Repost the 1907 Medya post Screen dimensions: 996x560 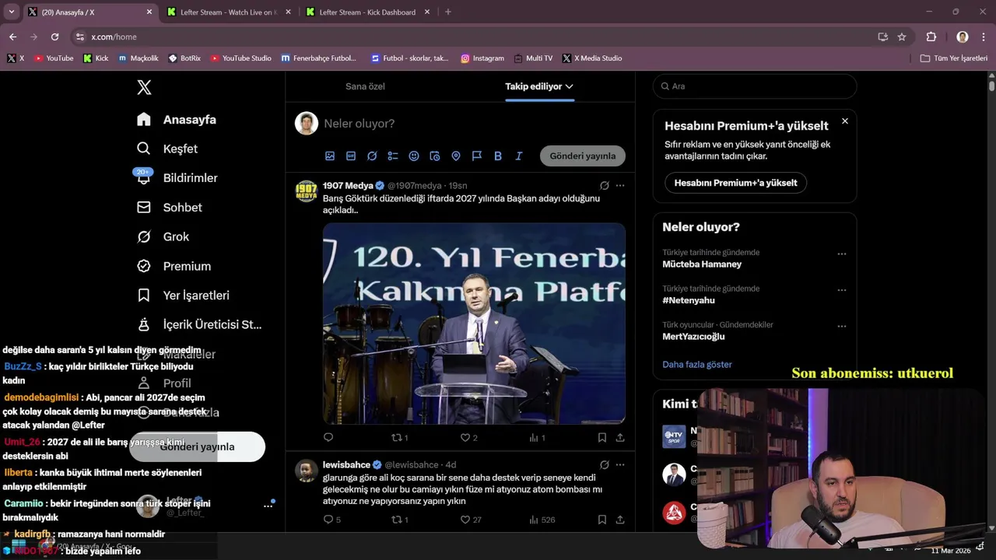pos(399,438)
